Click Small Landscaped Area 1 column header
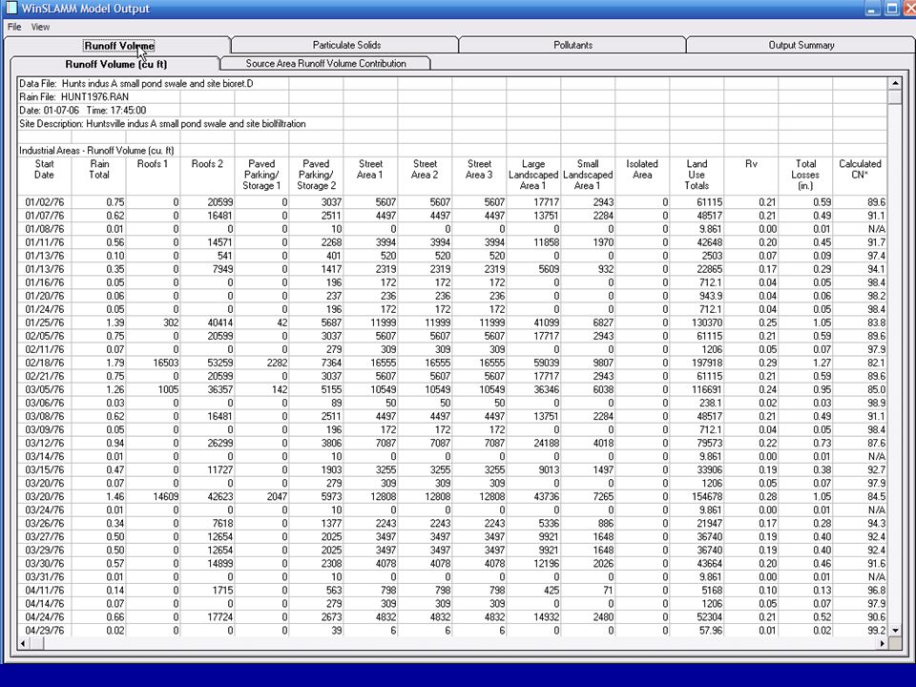Image resolution: width=916 pixels, height=687 pixels. pyautogui.click(x=588, y=175)
